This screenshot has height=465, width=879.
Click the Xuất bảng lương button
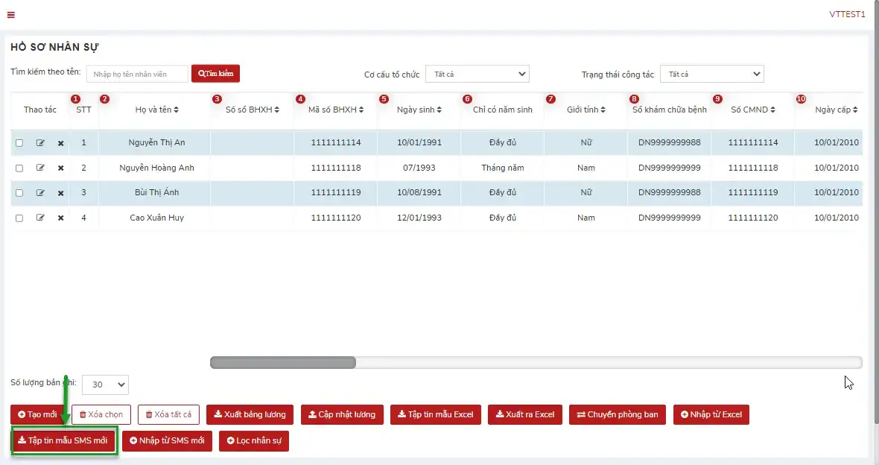tap(250, 414)
